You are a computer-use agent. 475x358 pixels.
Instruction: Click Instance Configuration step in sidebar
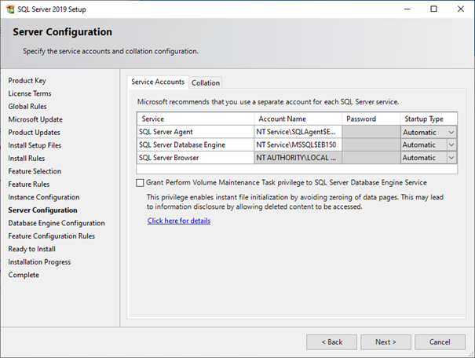(44, 197)
